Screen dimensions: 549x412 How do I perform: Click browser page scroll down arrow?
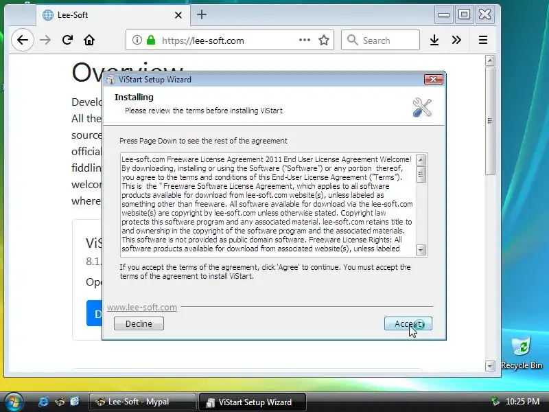click(x=490, y=366)
